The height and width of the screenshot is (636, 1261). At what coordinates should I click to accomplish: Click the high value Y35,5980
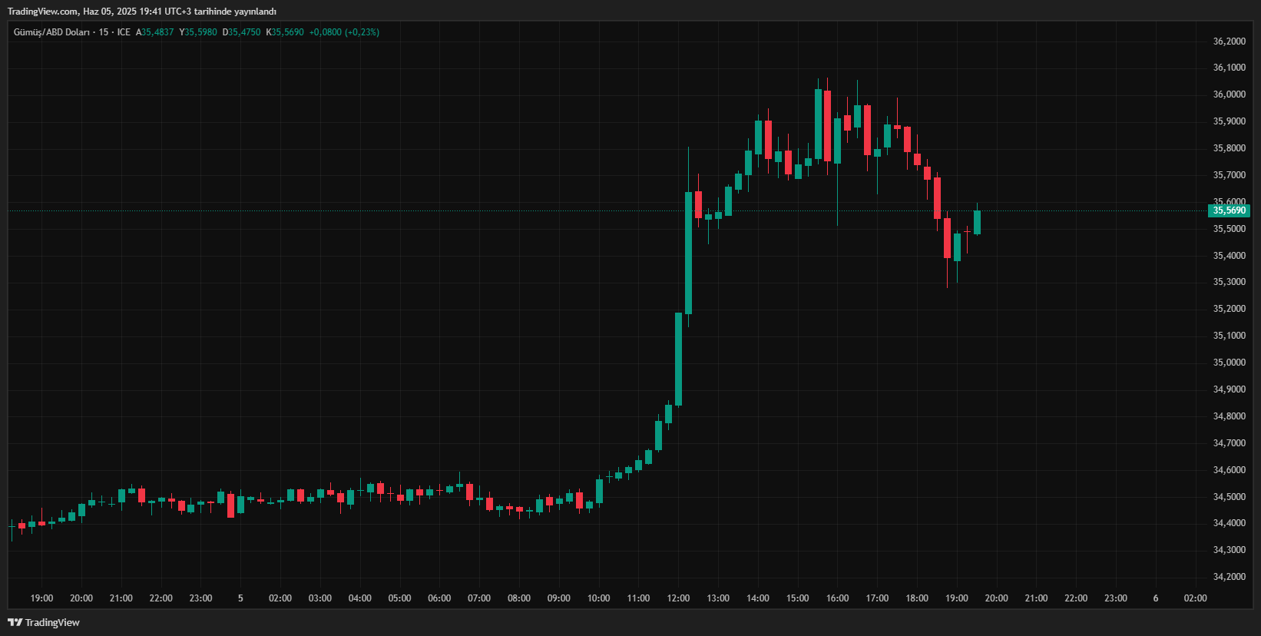[198, 32]
